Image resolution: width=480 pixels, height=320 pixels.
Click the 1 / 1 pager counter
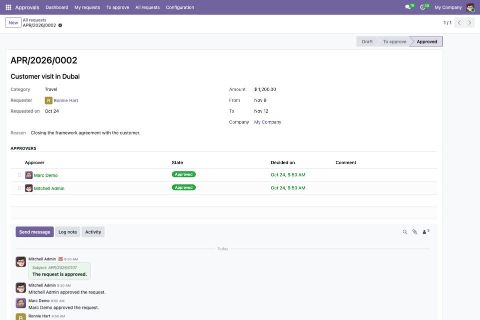coord(447,23)
